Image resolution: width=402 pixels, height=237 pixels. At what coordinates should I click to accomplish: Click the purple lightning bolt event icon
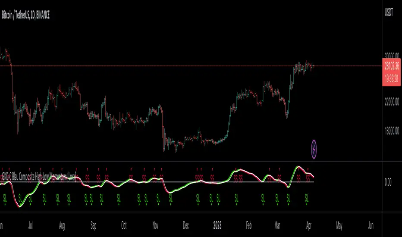314,149
